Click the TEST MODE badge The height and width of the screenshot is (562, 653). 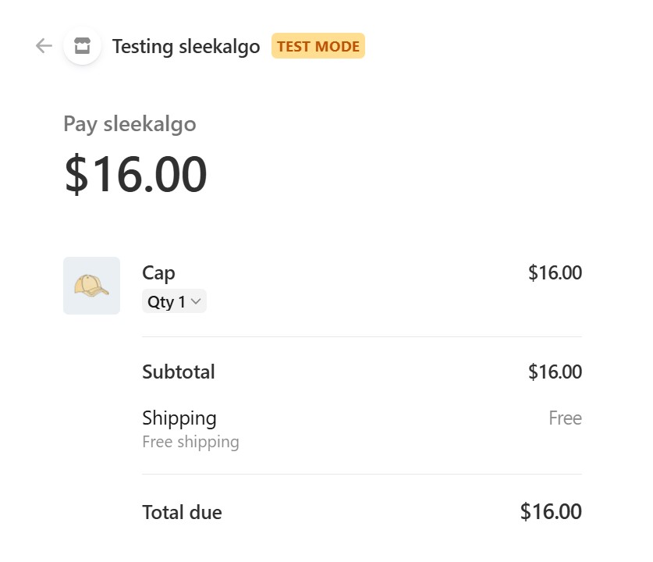(x=318, y=46)
